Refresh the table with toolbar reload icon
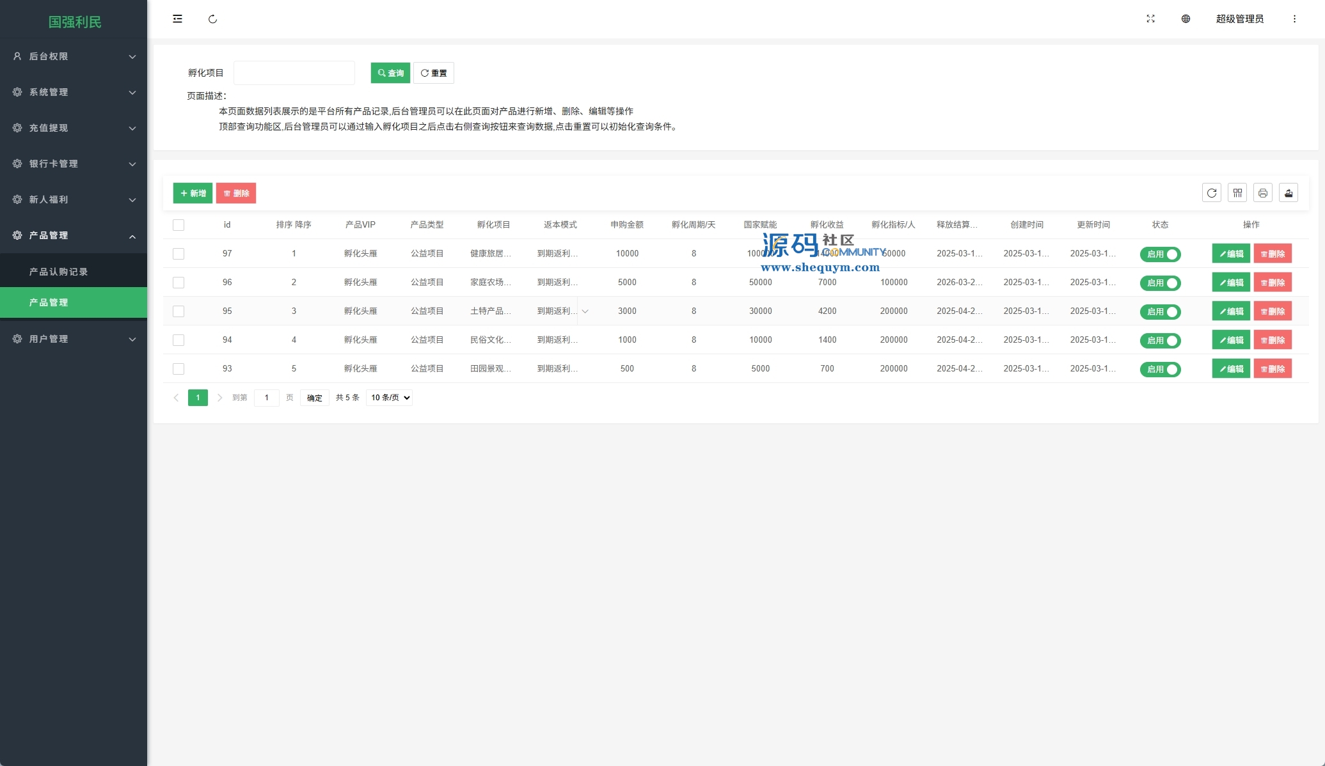The width and height of the screenshot is (1325, 766). click(x=1212, y=193)
